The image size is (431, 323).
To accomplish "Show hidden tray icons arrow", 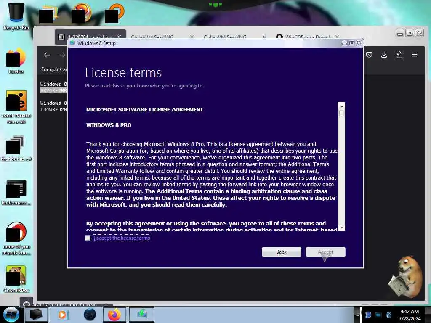I will pos(358,315).
